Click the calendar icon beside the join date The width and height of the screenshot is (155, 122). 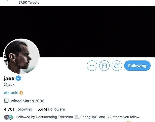point(6,101)
